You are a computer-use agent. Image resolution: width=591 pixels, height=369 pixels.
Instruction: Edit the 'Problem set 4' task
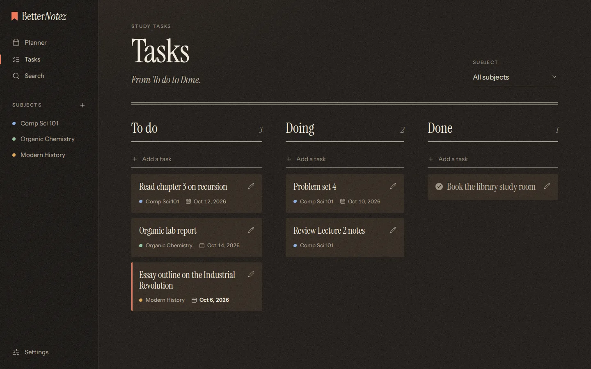point(393,186)
